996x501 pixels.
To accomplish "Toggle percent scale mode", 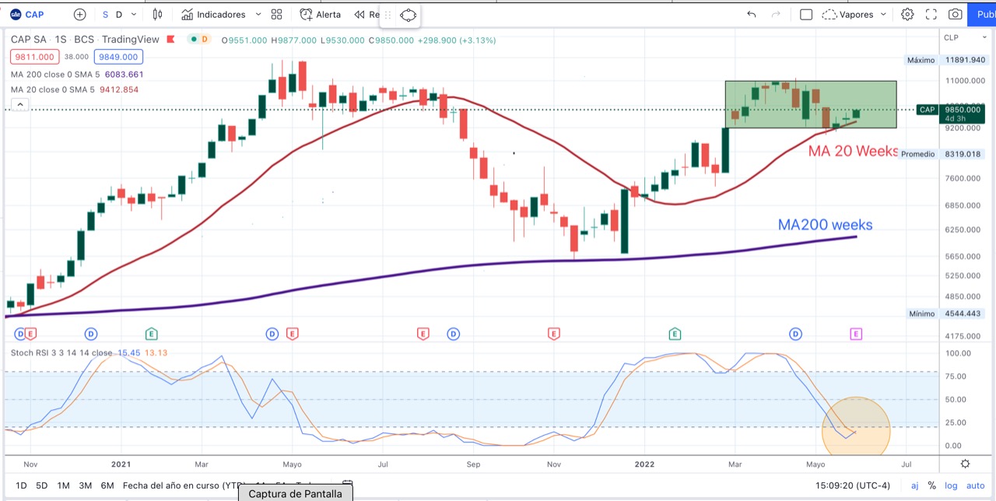I will [x=933, y=485].
